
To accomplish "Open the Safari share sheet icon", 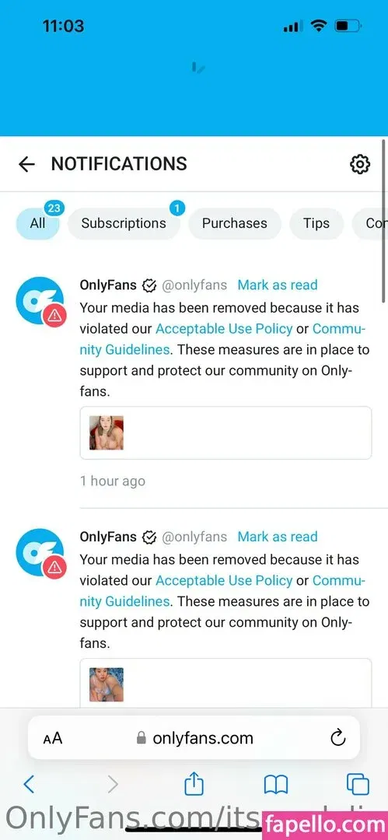I will pyautogui.click(x=194, y=785).
